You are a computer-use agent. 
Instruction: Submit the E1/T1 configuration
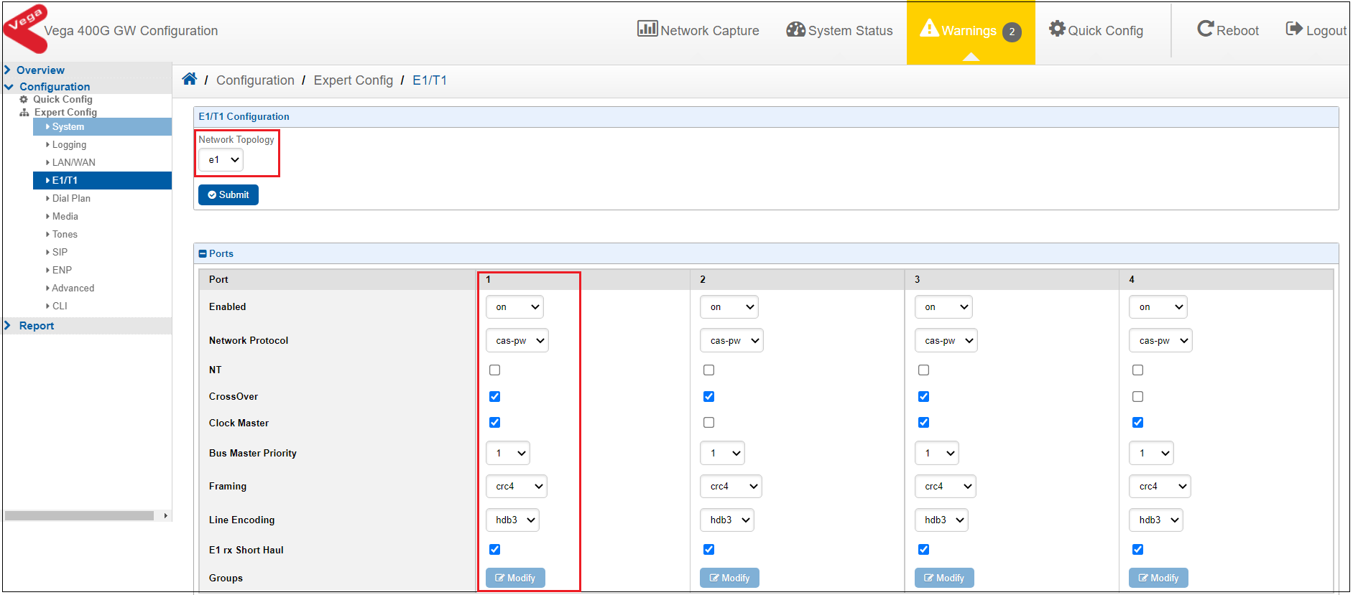(228, 195)
